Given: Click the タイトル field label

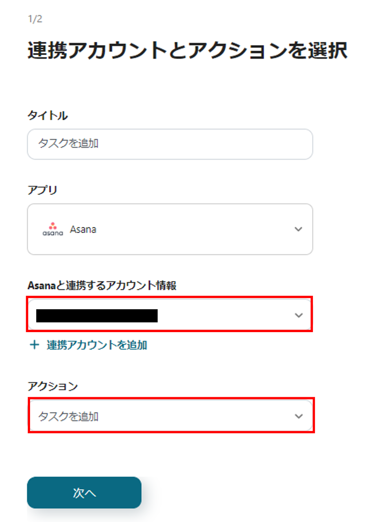Looking at the screenshot, I should pos(48,115).
